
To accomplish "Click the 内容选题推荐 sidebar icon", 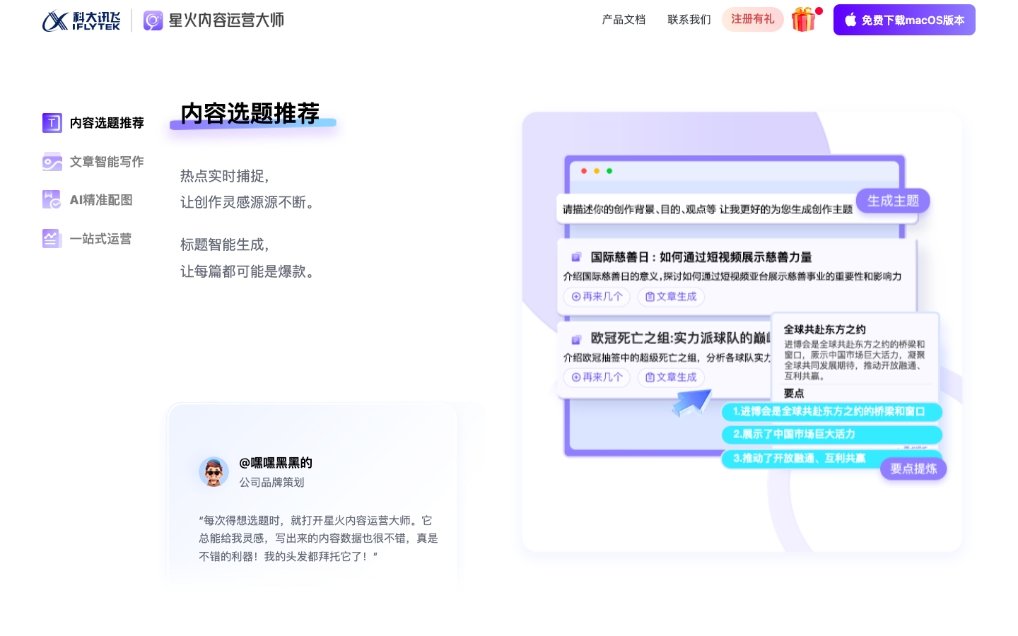I will tap(52, 123).
